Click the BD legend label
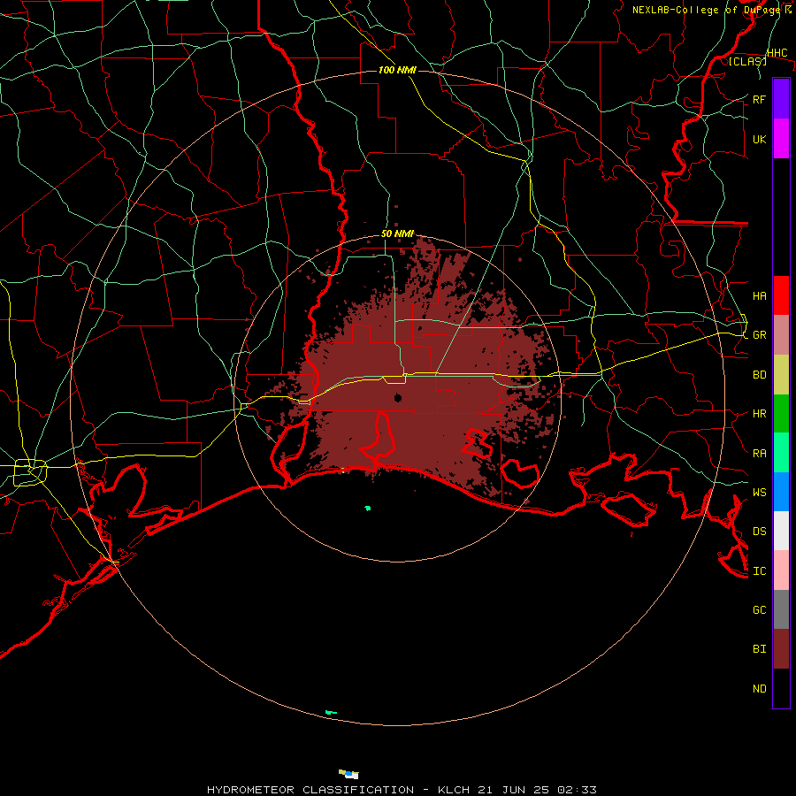 click(759, 375)
